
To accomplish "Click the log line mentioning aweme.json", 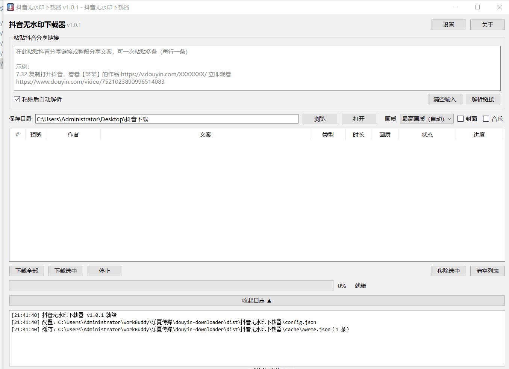I will tap(180, 330).
